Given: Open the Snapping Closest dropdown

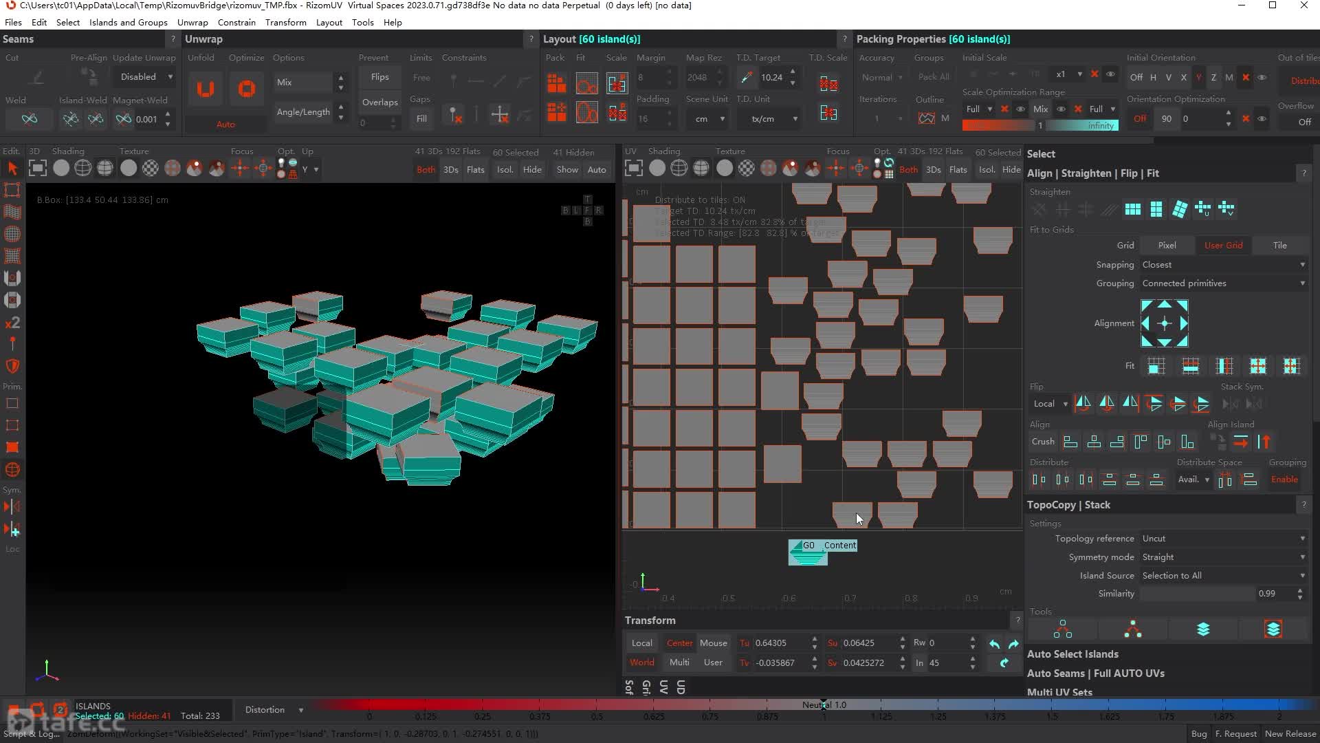Looking at the screenshot, I should pos(1224,265).
